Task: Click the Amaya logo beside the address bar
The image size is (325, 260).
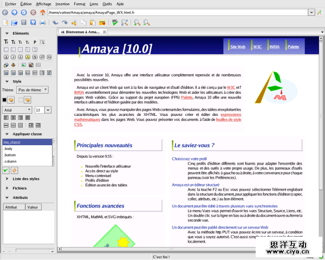Action: (x=320, y=12)
